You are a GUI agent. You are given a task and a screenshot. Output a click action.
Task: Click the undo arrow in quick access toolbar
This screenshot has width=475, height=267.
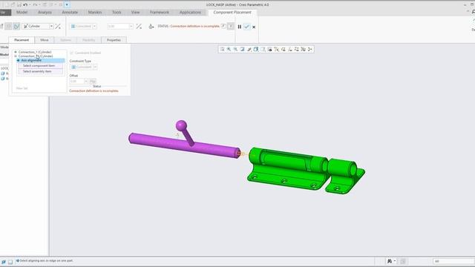point(25,5)
